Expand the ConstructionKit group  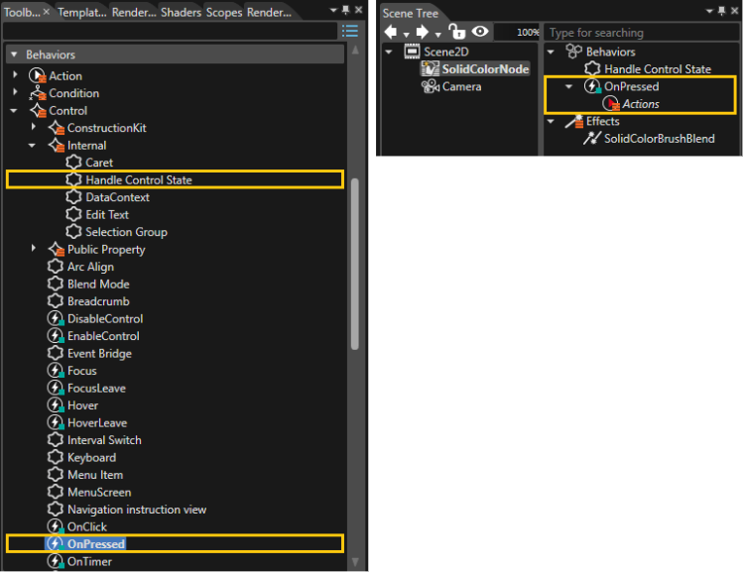33,127
